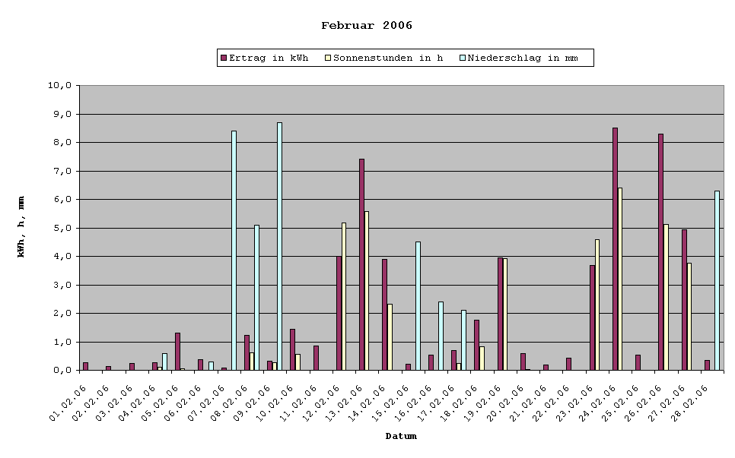The image size is (735, 458).
Task: Click the chart title "Februar 2006"
Action: tap(366, 24)
